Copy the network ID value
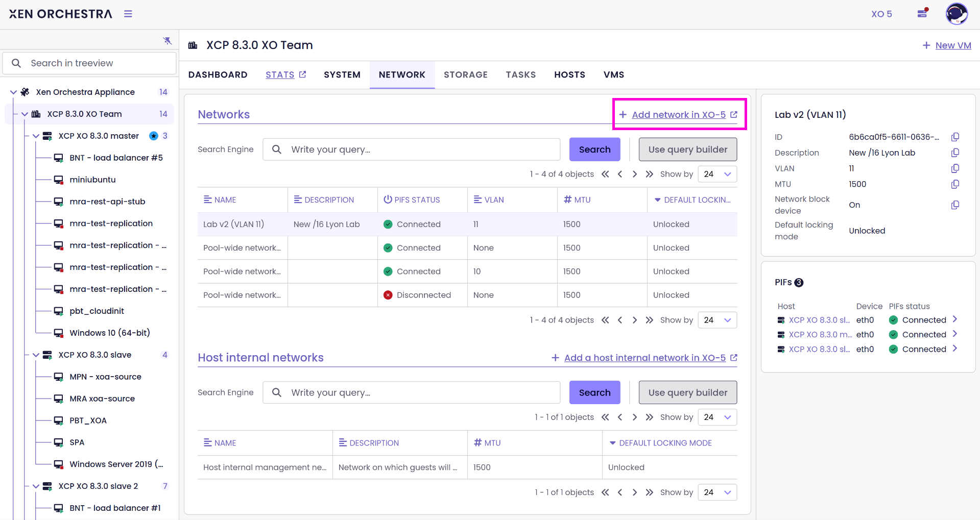Viewport: 980px width, 520px height. tap(955, 137)
